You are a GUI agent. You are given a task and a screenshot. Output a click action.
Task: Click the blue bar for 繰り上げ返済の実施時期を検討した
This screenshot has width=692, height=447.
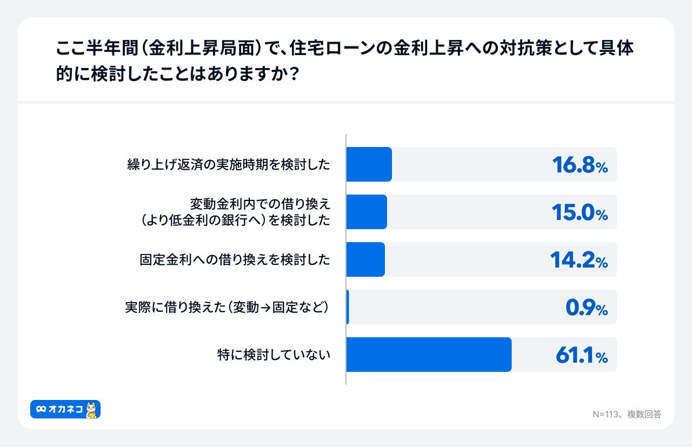pos(369,164)
